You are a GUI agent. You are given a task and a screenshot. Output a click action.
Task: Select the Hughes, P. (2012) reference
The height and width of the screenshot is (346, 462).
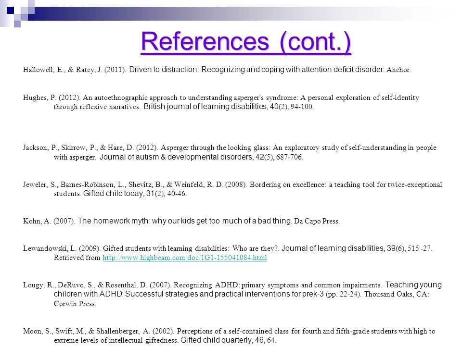(221, 102)
